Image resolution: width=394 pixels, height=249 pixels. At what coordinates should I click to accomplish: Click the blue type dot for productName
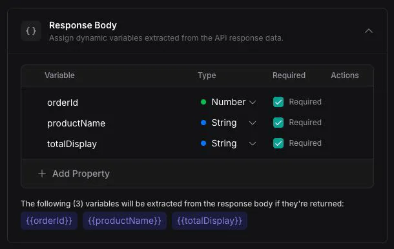point(203,123)
